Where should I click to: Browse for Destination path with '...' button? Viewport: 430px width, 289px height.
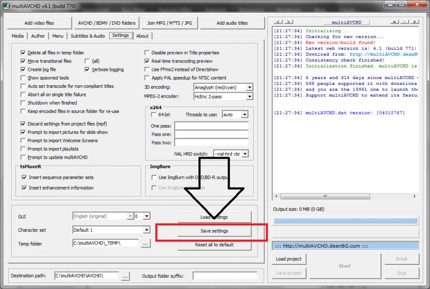(x=125, y=276)
